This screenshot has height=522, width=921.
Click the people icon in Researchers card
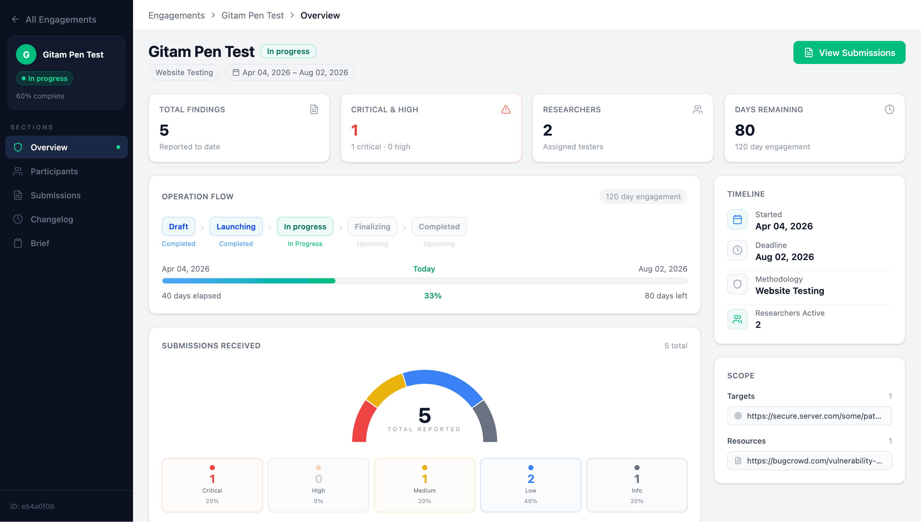[698, 109]
